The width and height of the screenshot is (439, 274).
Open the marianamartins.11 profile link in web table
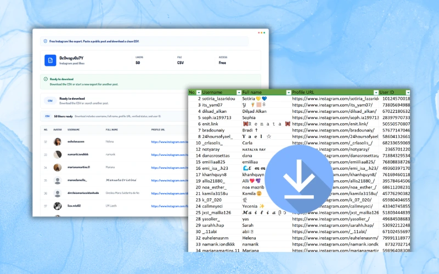click(x=170, y=168)
